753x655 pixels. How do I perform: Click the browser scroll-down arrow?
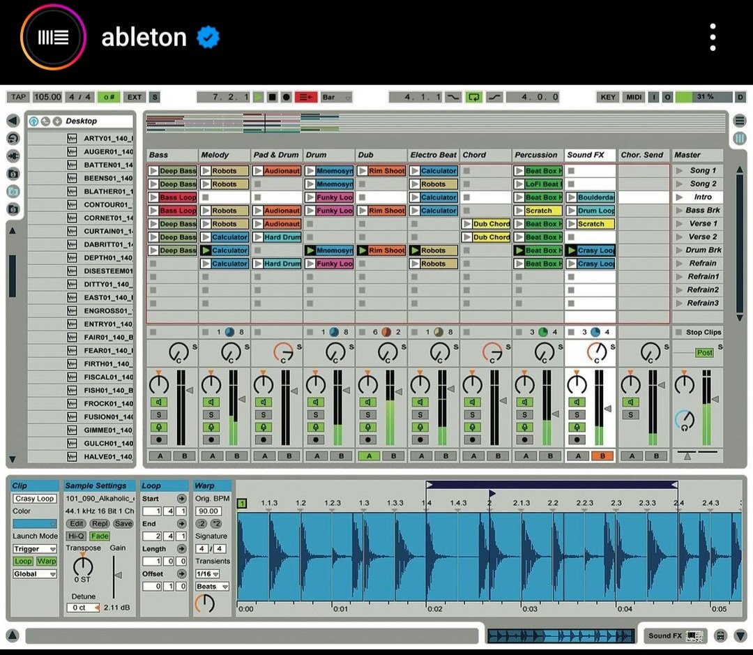[13, 460]
